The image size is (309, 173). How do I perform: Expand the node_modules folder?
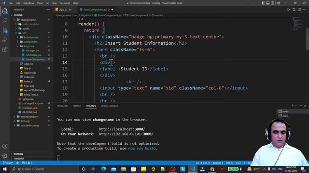[31, 24]
